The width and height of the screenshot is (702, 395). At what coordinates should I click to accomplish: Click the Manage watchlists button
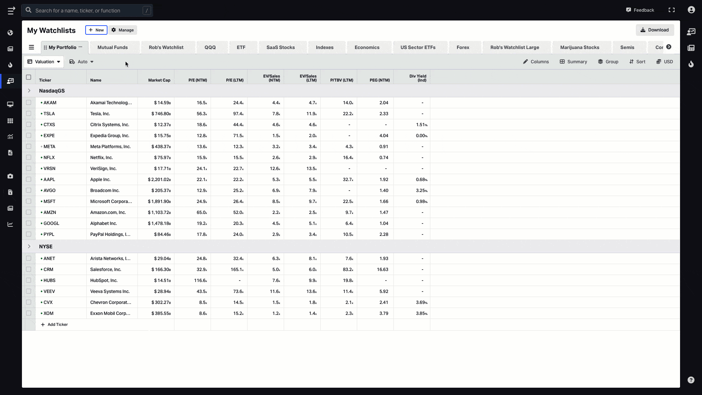123,30
